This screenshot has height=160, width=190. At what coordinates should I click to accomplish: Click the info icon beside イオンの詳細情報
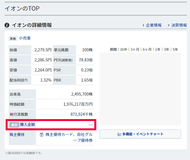7,25
